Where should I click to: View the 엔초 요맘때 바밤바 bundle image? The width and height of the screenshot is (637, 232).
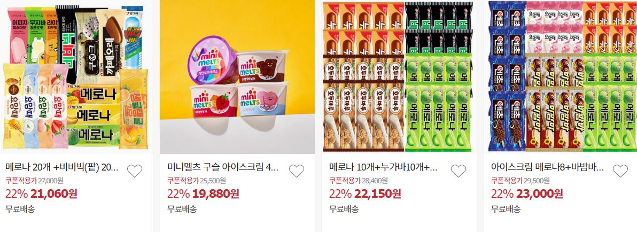tap(560, 77)
